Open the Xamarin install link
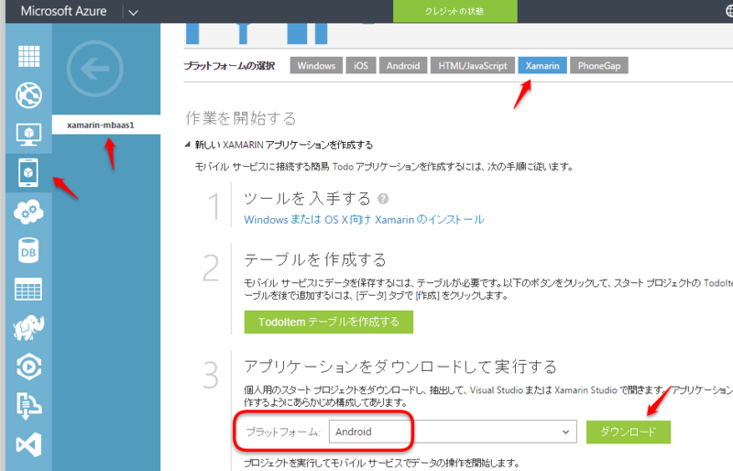The image size is (733, 471). click(364, 219)
